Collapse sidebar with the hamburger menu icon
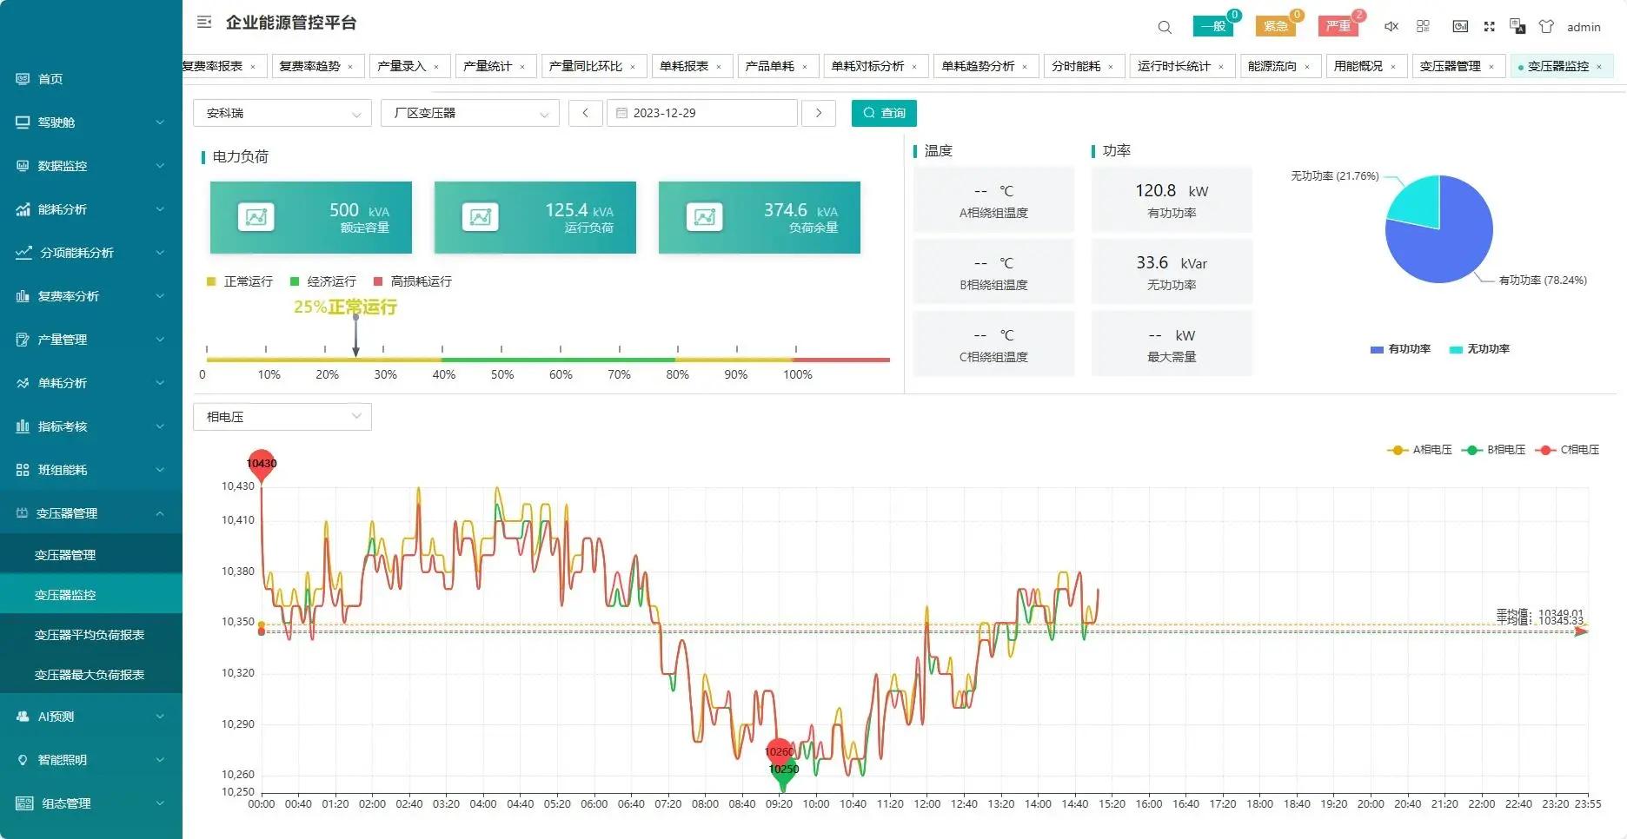The width and height of the screenshot is (1627, 839). click(x=204, y=23)
